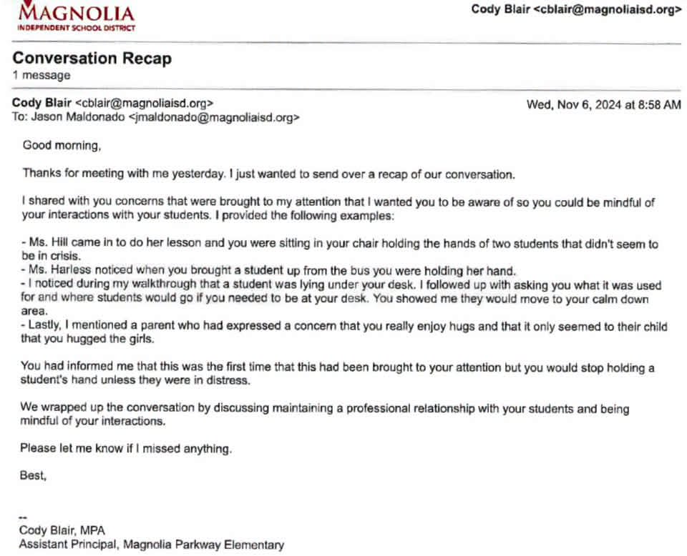Click the bullet mentioning Ms. Harless
Viewport: 687px width, 556px height.
tap(268, 270)
